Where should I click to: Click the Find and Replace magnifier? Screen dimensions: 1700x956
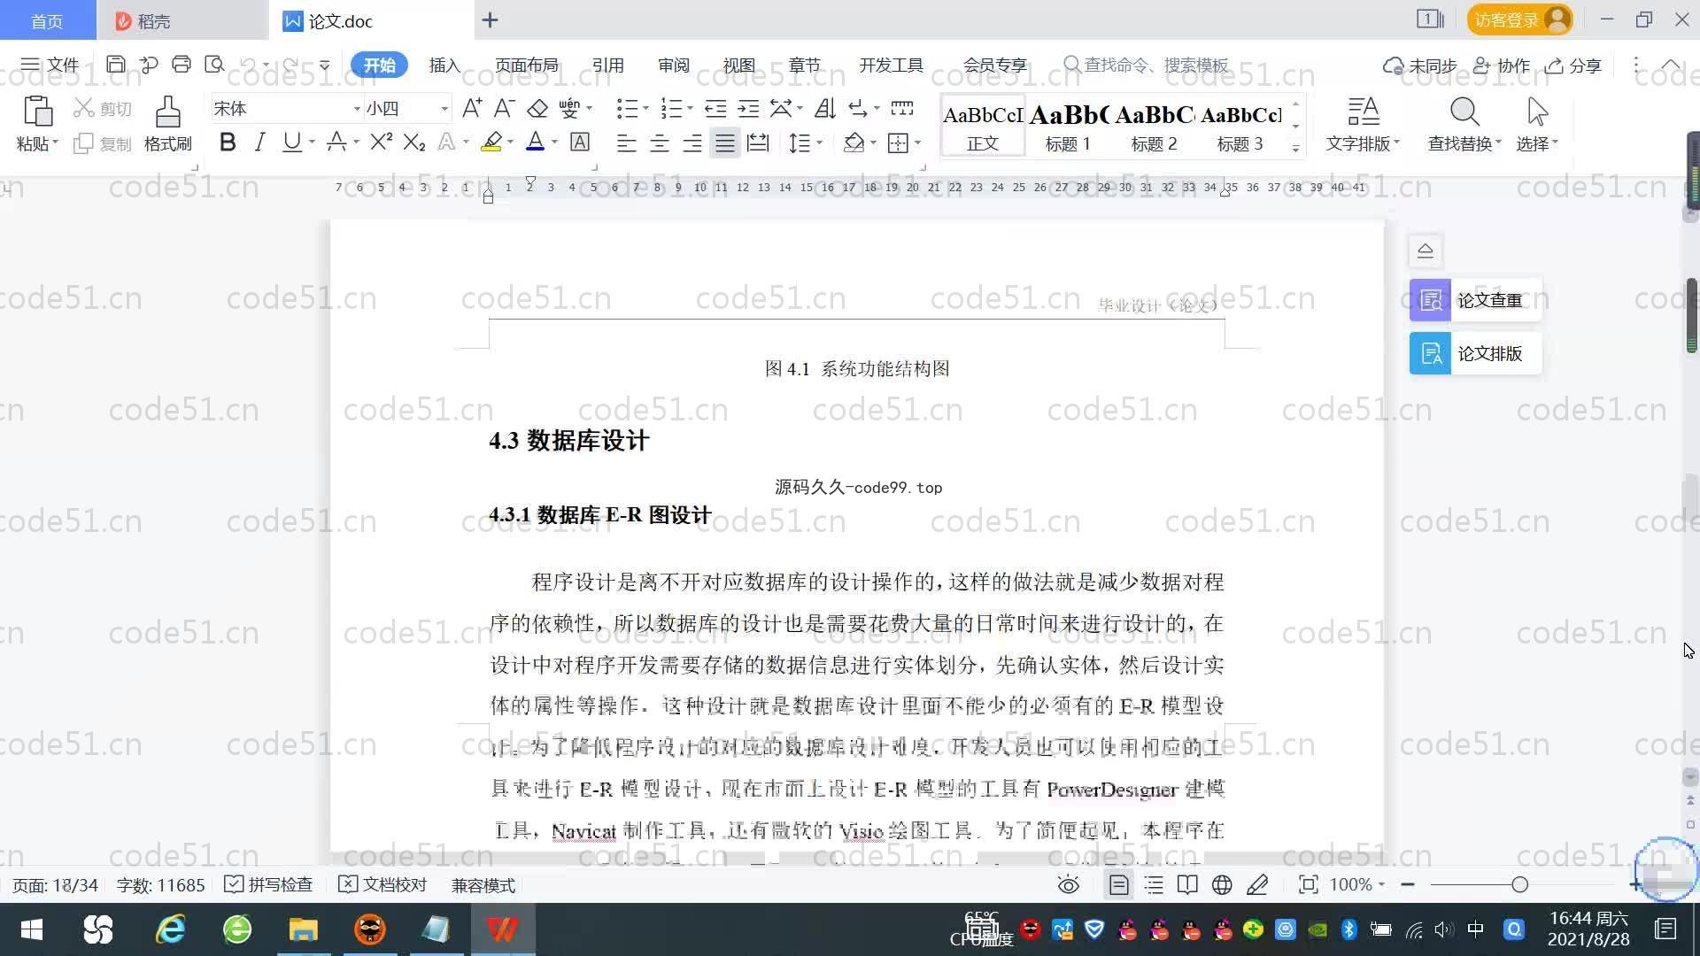click(x=1464, y=112)
